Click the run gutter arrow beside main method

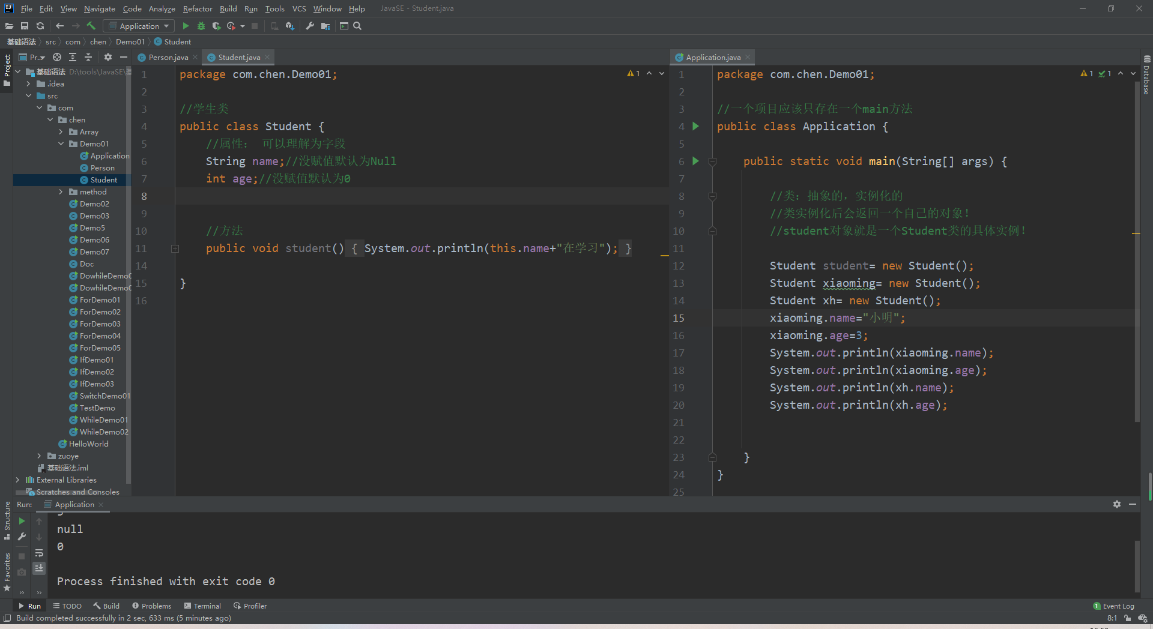click(x=695, y=161)
